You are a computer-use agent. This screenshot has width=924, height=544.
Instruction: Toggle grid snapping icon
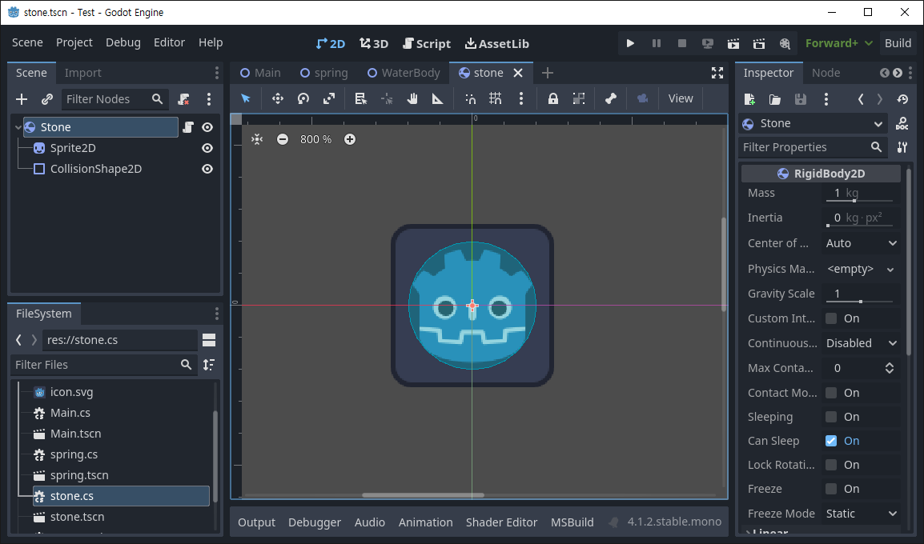pos(496,98)
